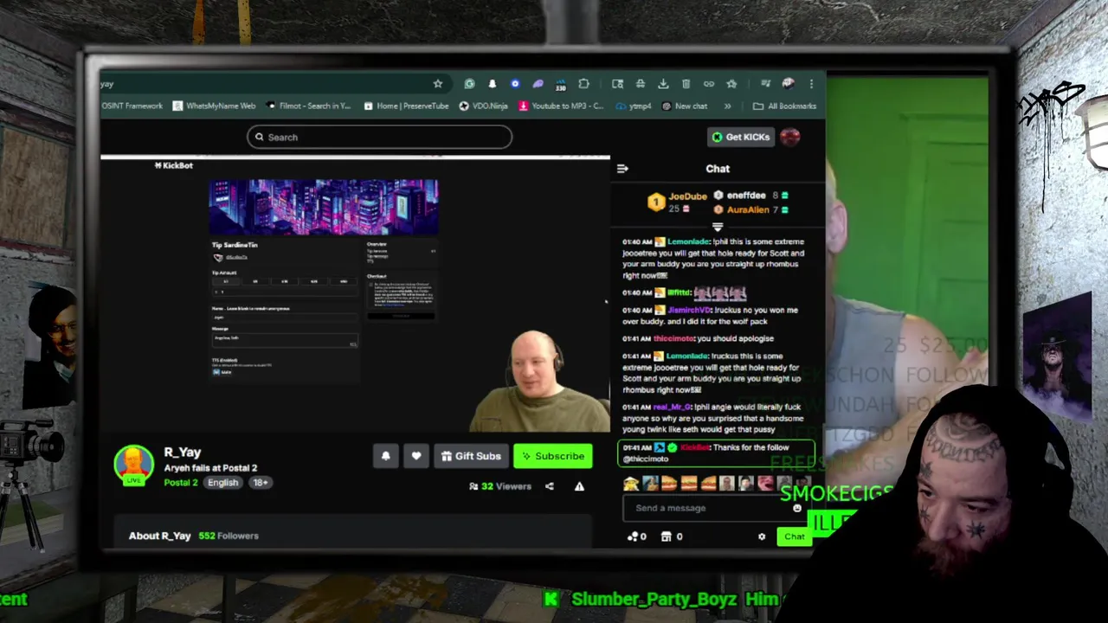The image size is (1108, 623).
Task: Open the R_Yay channel avatar
Action: coord(134,466)
